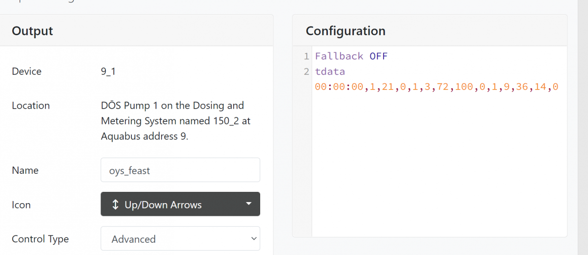The image size is (588, 255).
Task: Click the Name label
Action: [25, 170]
